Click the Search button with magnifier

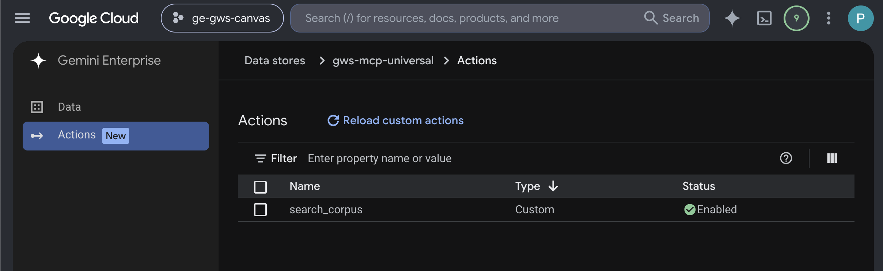click(672, 18)
